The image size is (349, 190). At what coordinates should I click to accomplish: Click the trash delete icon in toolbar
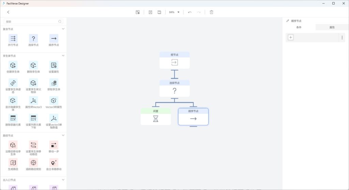point(211,12)
